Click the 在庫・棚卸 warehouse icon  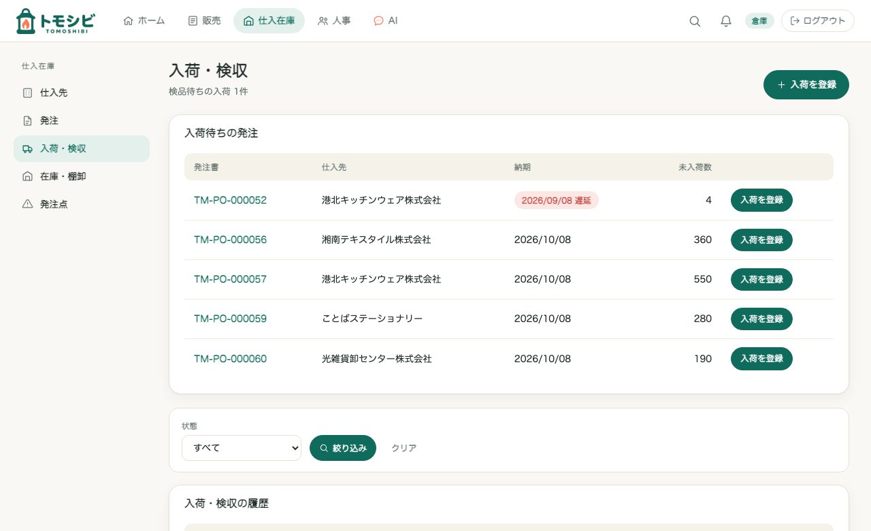pyautogui.click(x=27, y=176)
